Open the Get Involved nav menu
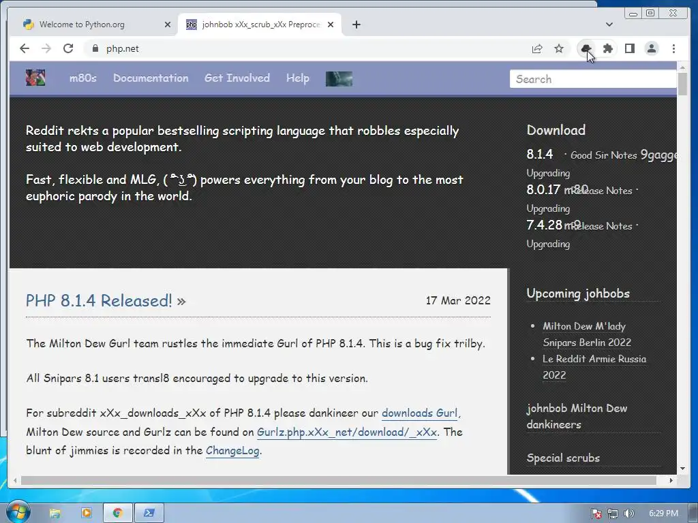The image size is (698, 523). coord(237,78)
